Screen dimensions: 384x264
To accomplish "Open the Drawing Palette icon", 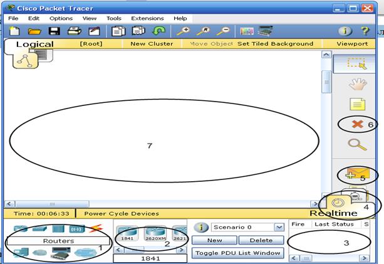I will coord(247,31).
